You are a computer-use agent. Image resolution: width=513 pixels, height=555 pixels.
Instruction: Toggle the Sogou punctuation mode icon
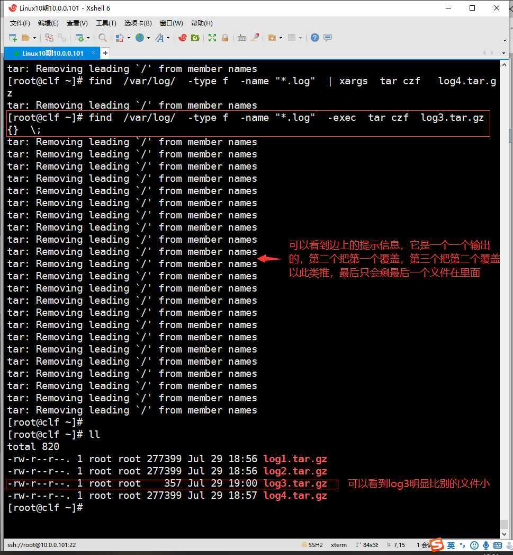pyautogui.click(x=463, y=545)
